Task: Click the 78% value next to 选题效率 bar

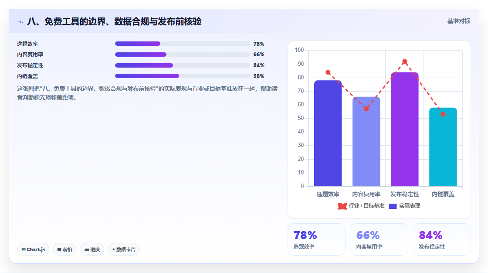Action: tap(259, 44)
